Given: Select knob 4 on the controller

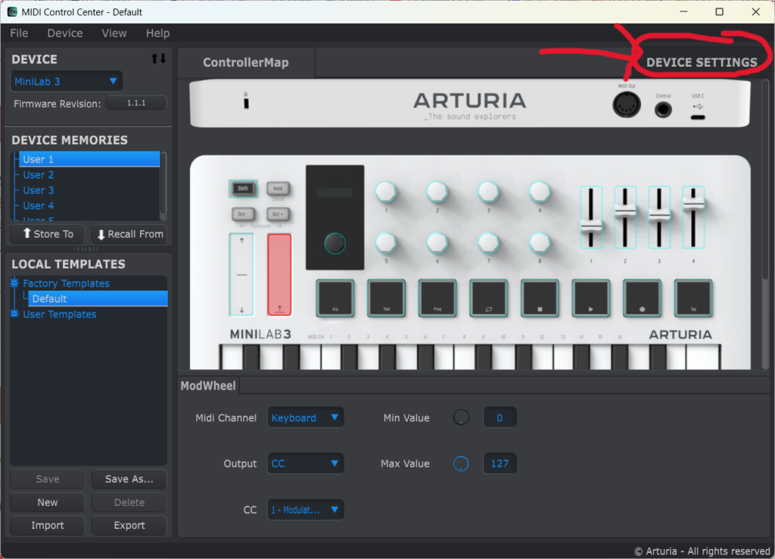Looking at the screenshot, I should point(540,191).
